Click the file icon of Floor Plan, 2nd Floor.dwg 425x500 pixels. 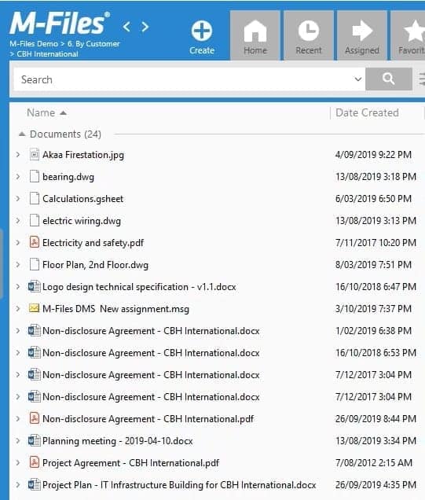pyautogui.click(x=35, y=264)
